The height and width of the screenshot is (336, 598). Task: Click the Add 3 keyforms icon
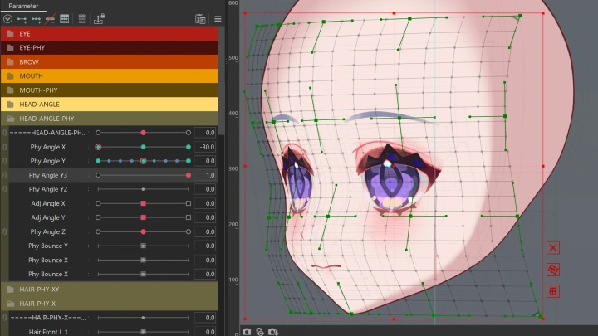click(x=37, y=18)
